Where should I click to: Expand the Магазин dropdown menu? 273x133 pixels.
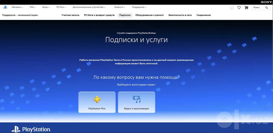17,7
